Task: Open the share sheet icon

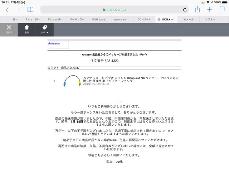Action: click(x=197, y=9)
